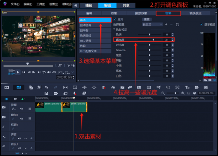
Task: Zoom out the timeline
Action: pyautogui.click(x=163, y=93)
